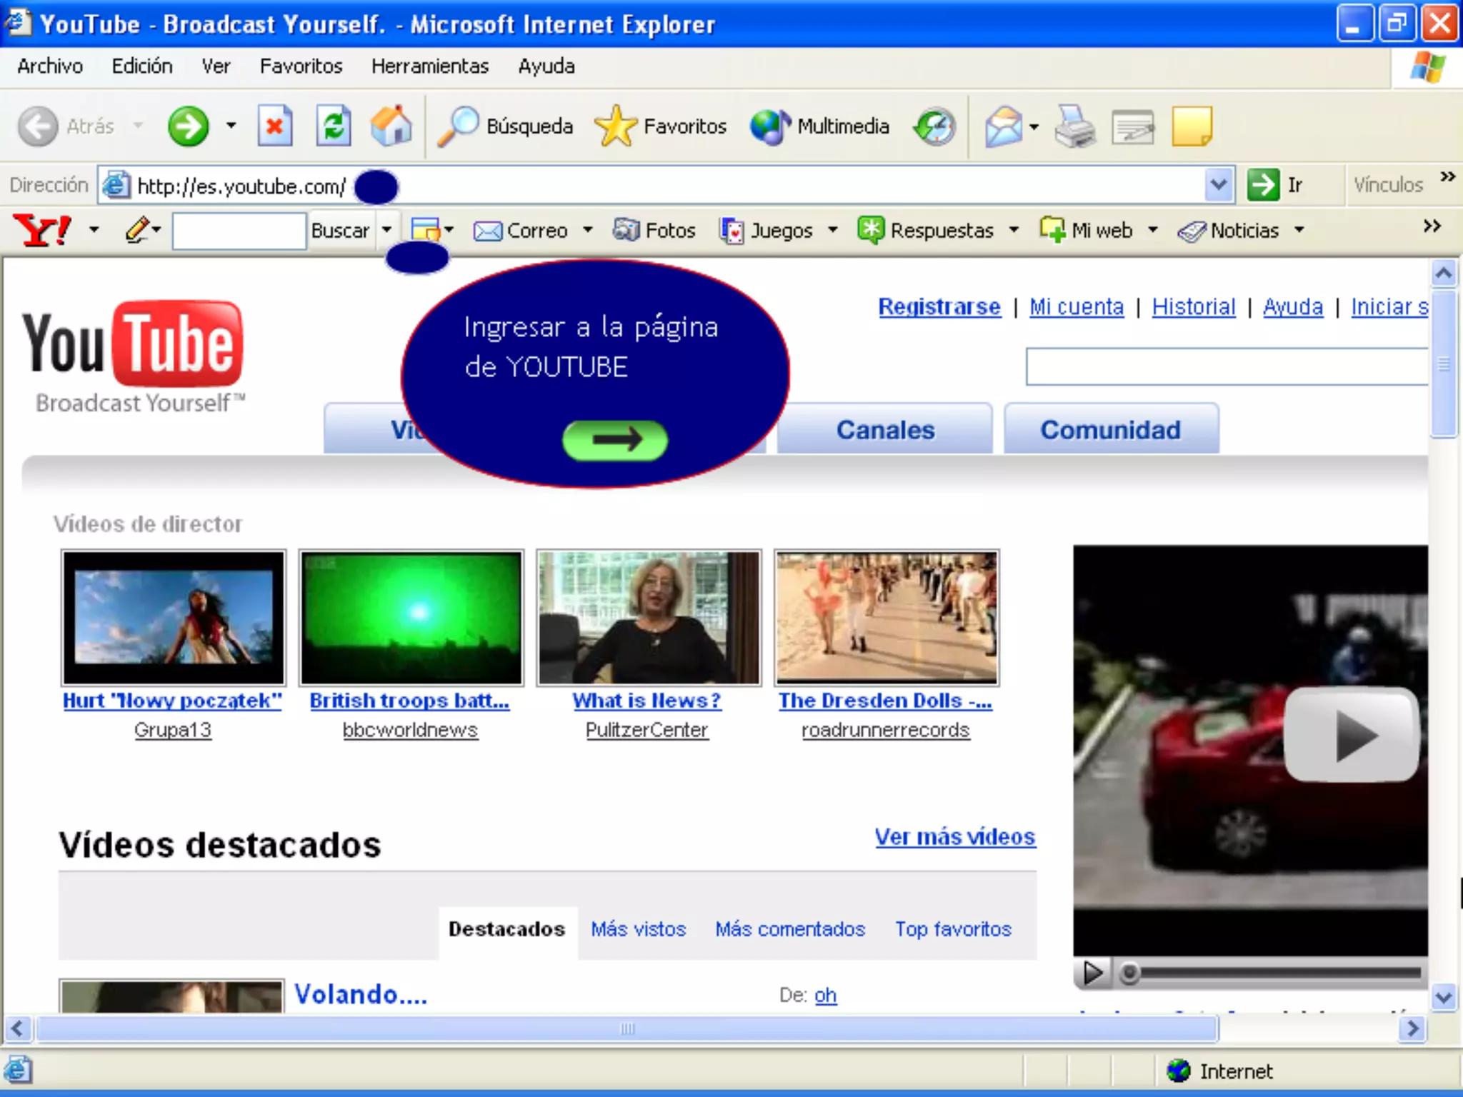This screenshot has height=1097, width=1463.
Task: Open the History clock icon
Action: coord(934,127)
